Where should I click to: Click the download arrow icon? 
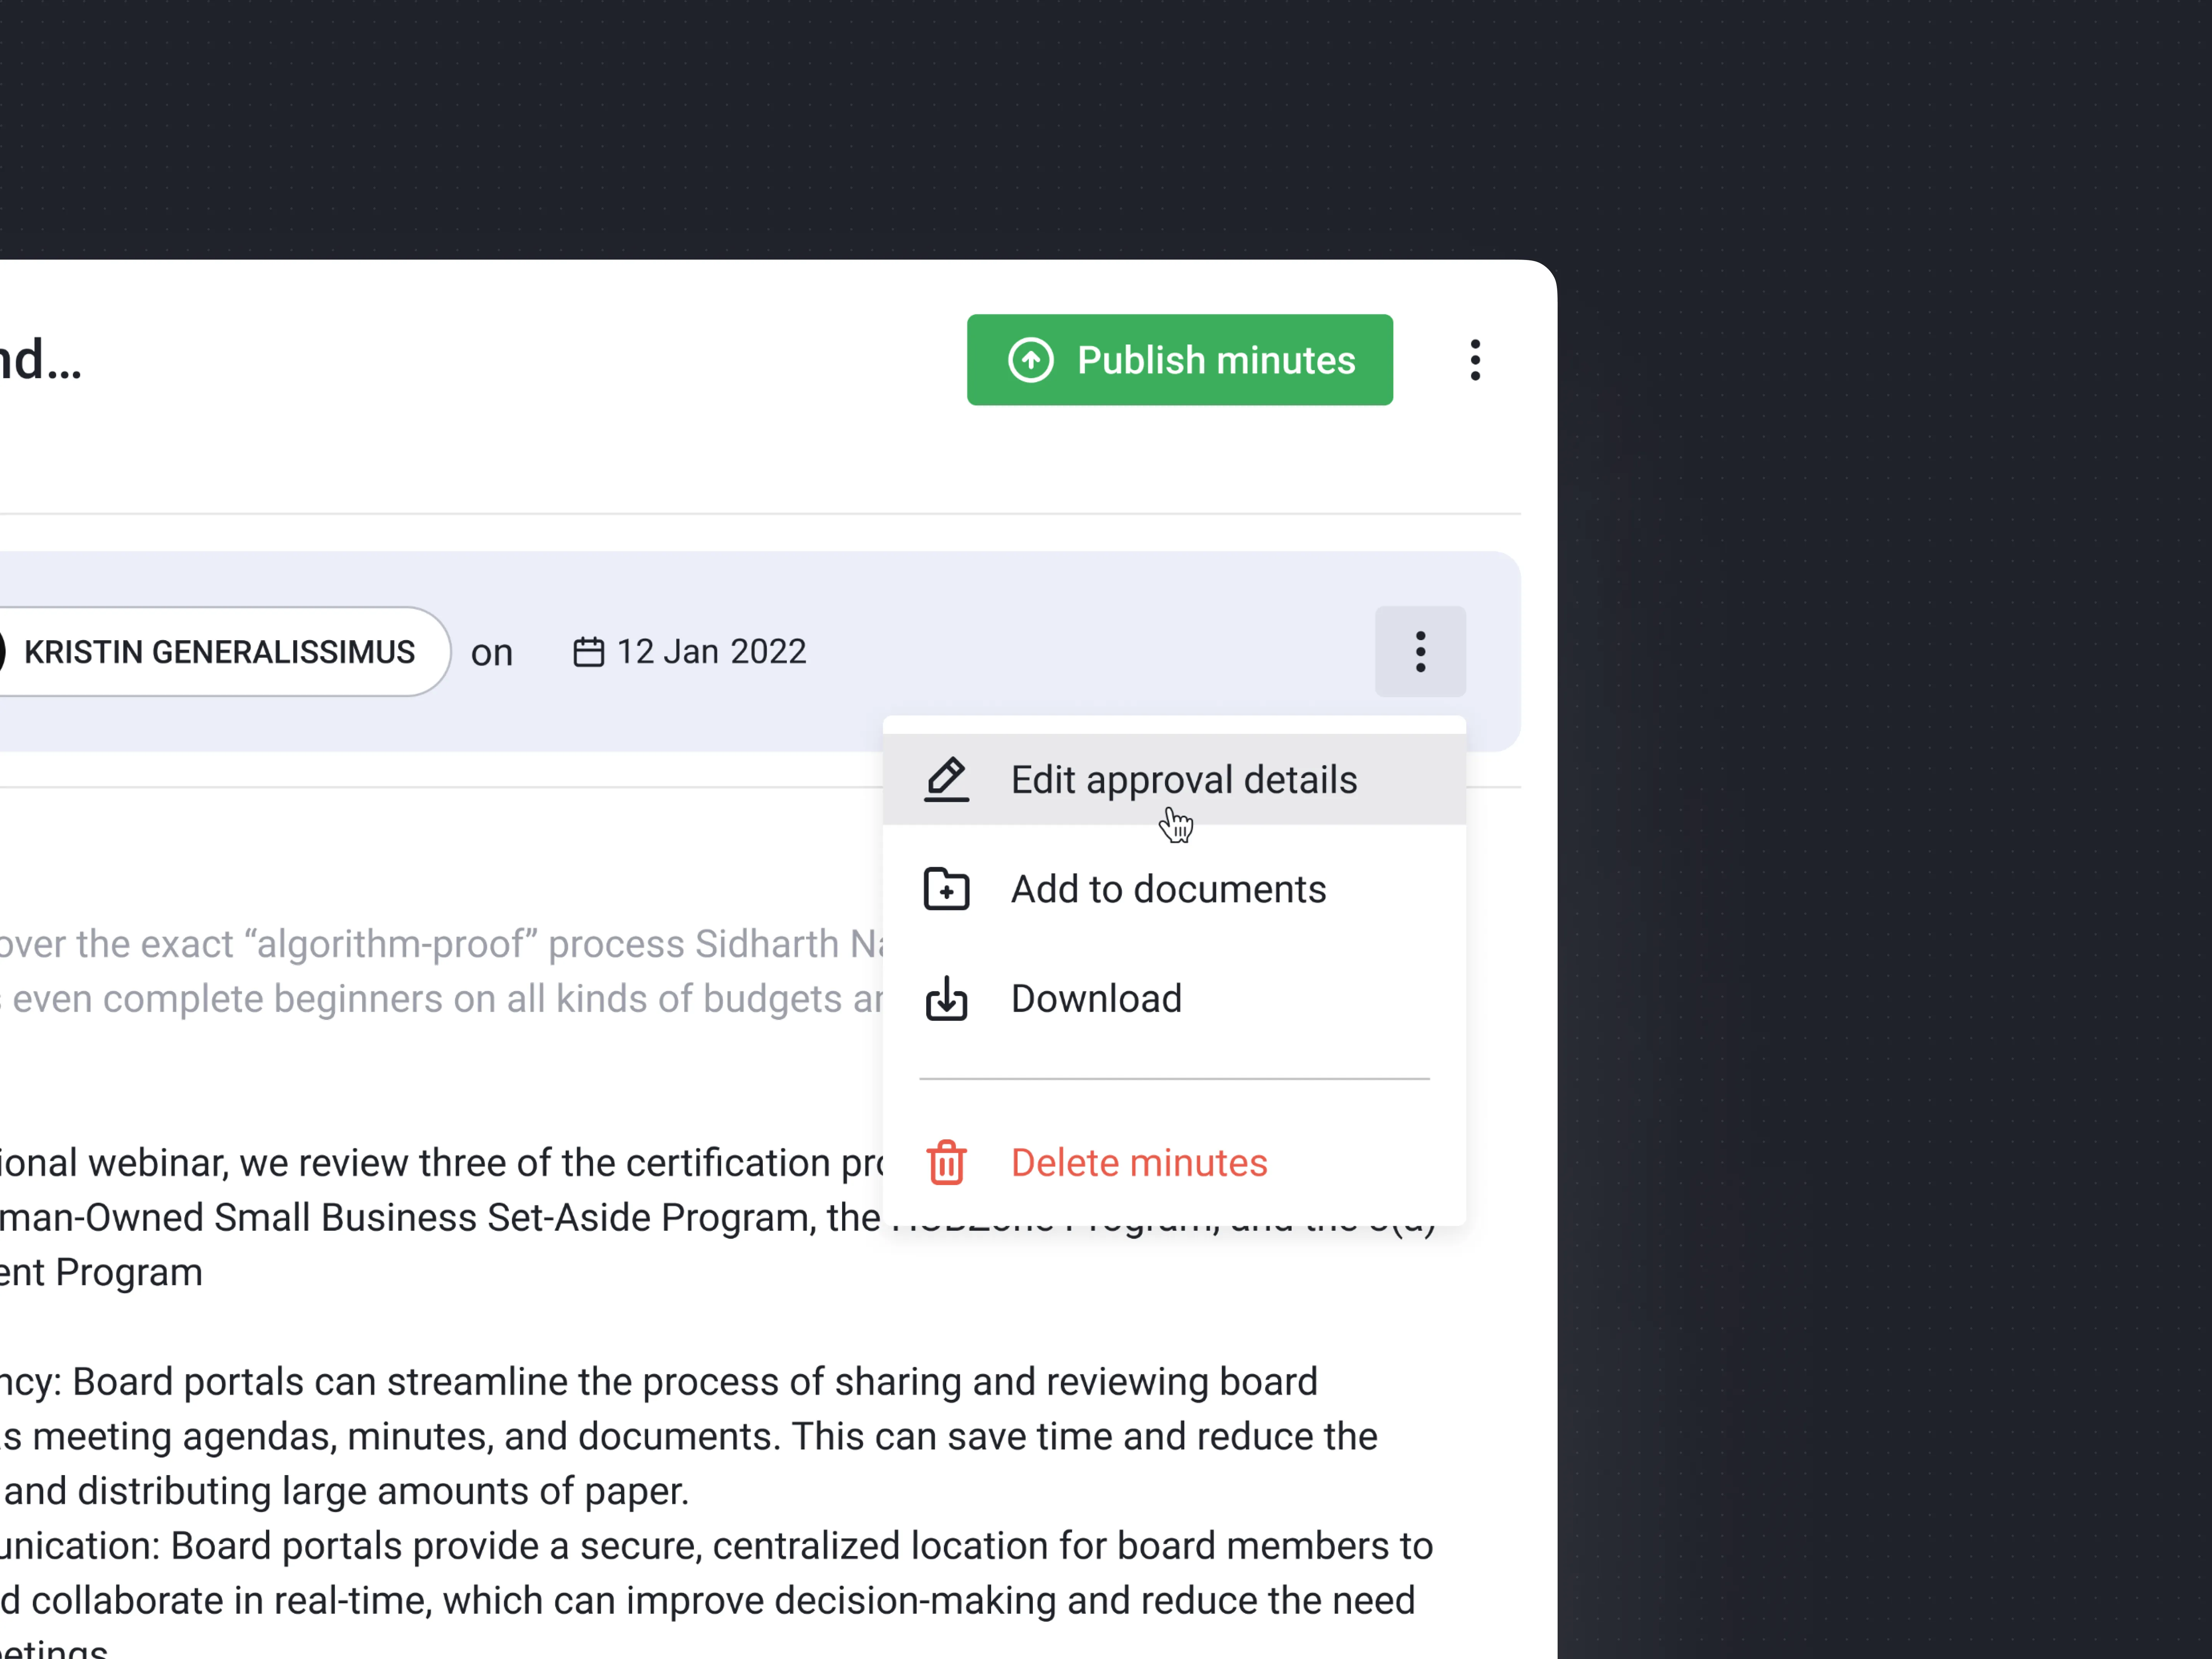946,998
